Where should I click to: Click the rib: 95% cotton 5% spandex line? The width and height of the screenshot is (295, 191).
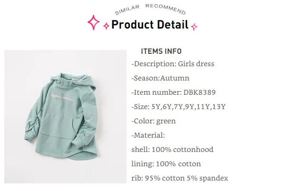pos(180,178)
